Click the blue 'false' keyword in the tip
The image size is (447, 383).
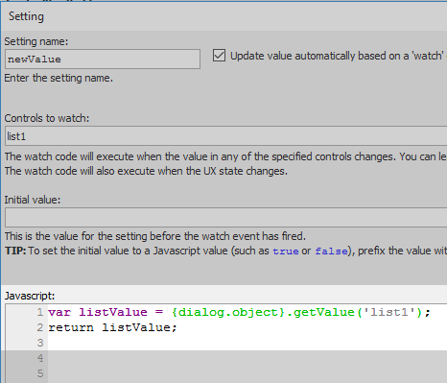click(331, 251)
